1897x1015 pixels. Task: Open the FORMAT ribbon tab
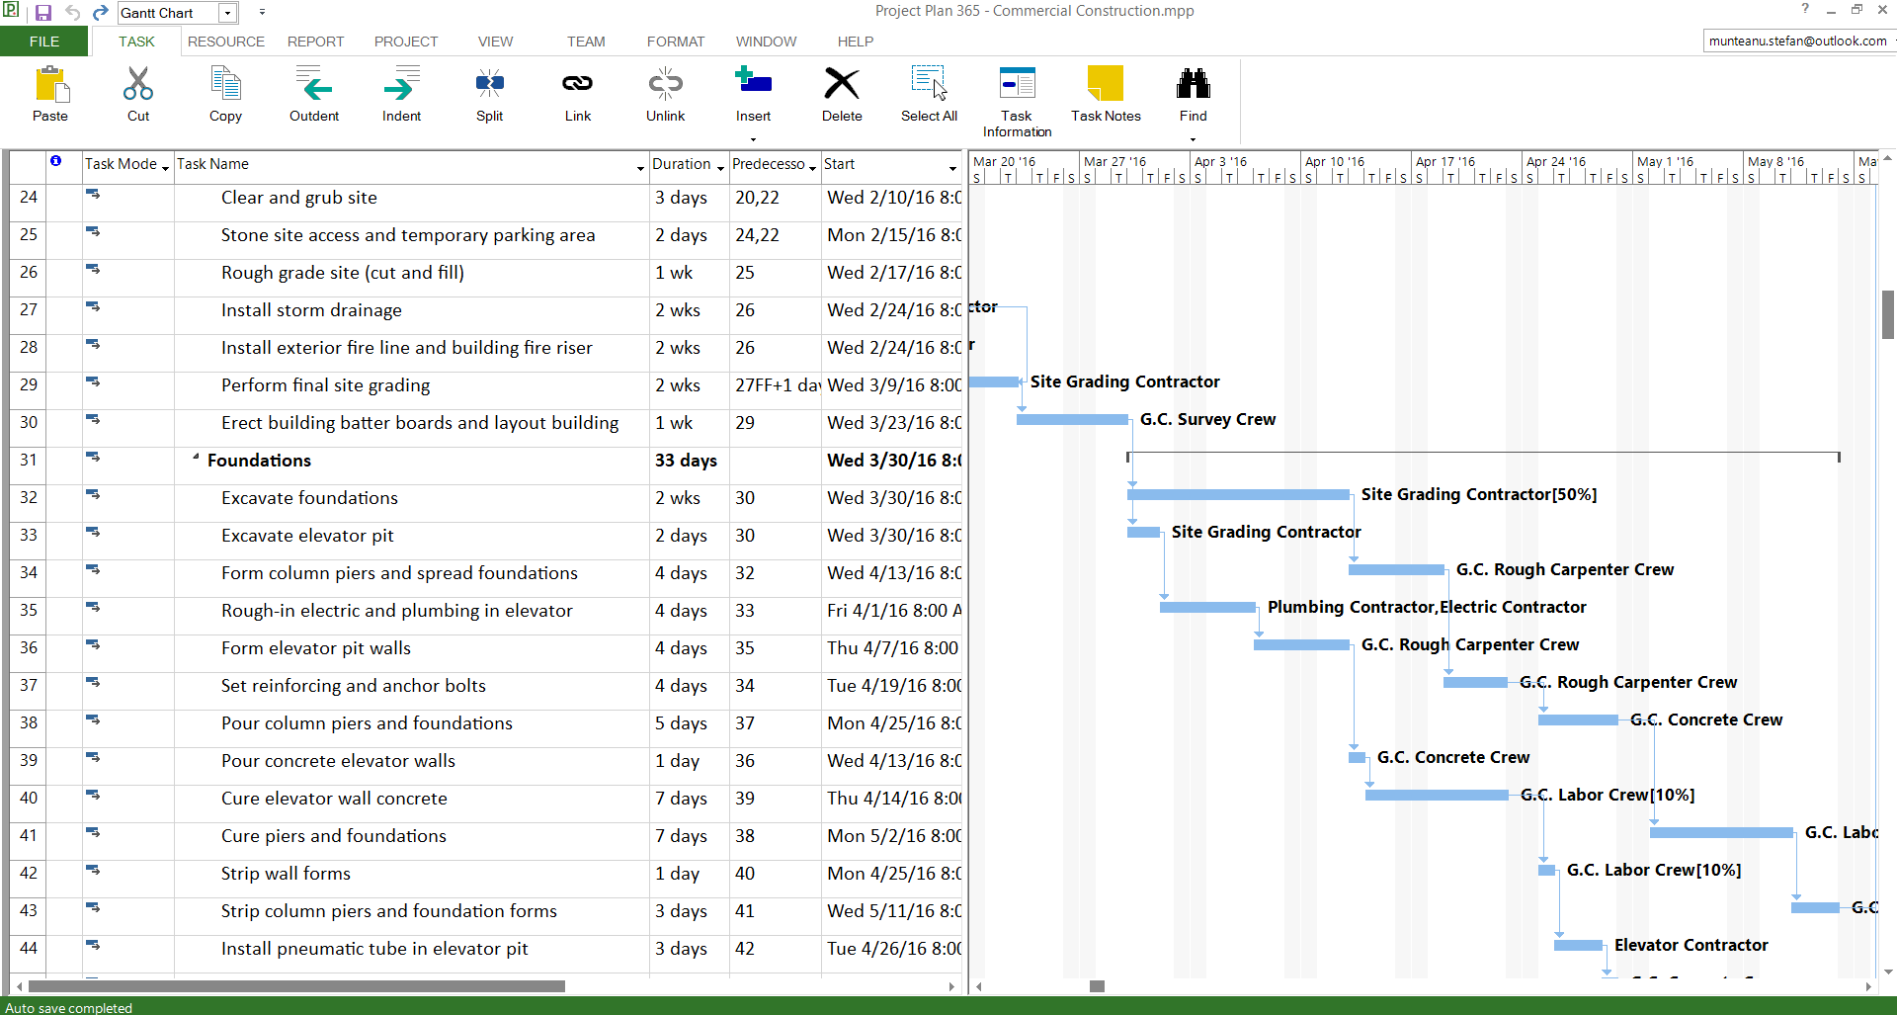(x=675, y=42)
